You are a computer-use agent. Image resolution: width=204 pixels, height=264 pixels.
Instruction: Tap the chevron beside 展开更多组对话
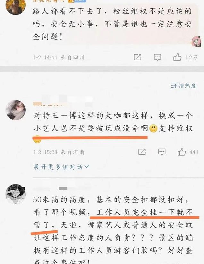(86, 167)
